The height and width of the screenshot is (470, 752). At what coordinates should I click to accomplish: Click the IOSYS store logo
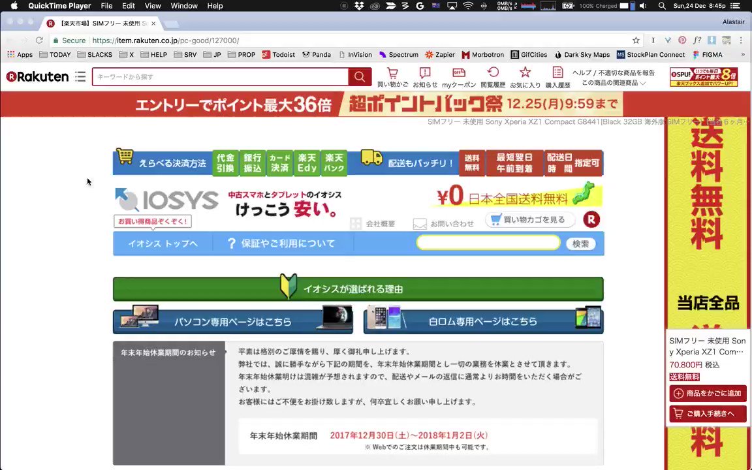point(167,200)
